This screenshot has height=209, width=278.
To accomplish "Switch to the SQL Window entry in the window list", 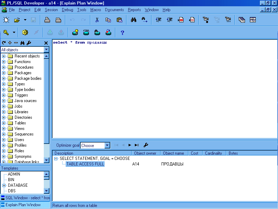I will tap(25, 198).
